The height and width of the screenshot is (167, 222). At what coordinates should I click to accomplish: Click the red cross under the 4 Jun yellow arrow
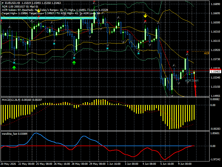145,21
